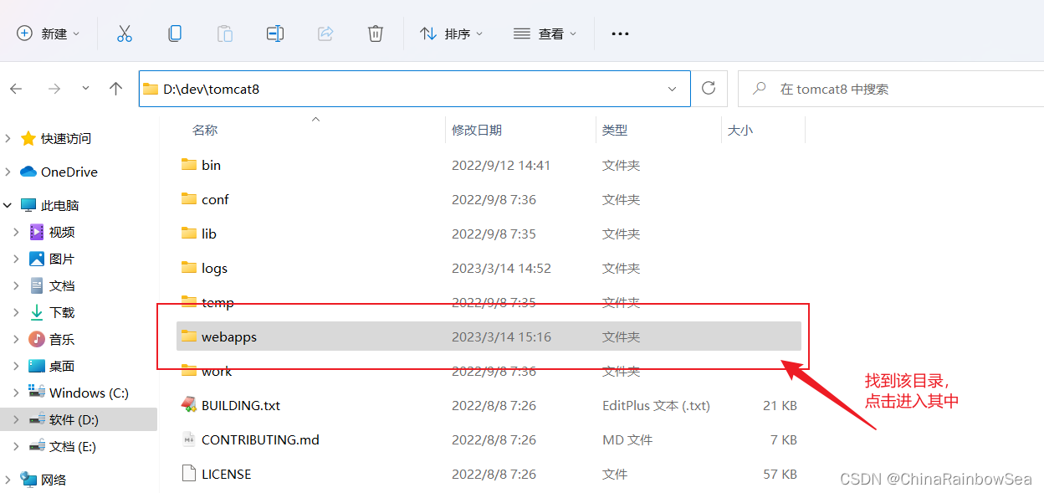Expand the Windows (C:) tree chevron
This screenshot has width=1044, height=493.
pyautogui.click(x=16, y=393)
